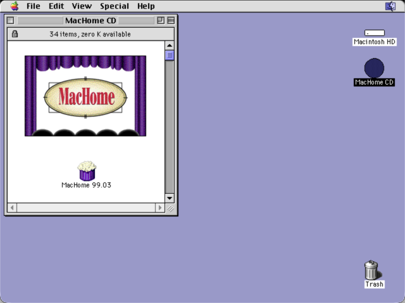
Task: Click the locked padlock icon in window header
Action: click(x=15, y=33)
